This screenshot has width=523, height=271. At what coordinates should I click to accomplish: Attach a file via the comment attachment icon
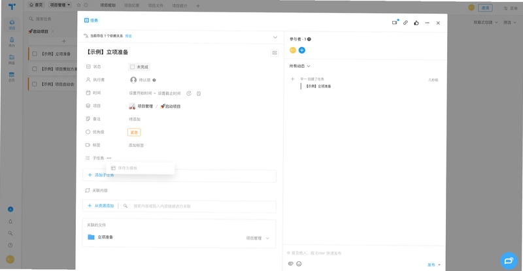pos(290,264)
